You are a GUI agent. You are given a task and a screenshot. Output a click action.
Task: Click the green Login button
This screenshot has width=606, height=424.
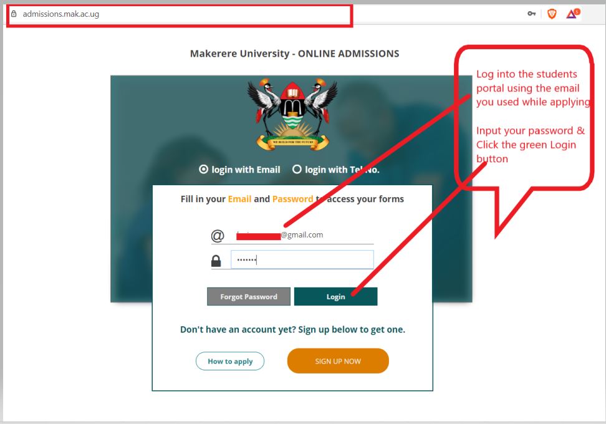coord(335,296)
